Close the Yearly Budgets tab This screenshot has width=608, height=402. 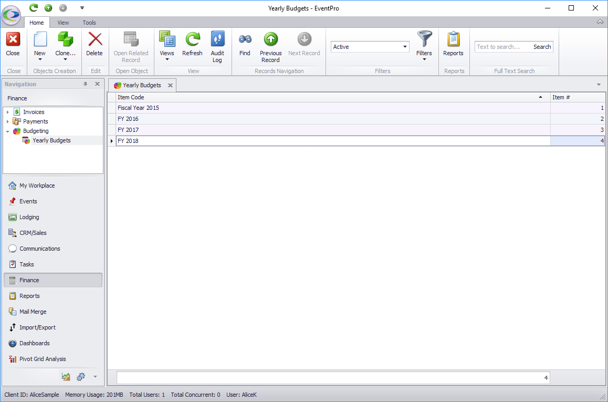(170, 85)
